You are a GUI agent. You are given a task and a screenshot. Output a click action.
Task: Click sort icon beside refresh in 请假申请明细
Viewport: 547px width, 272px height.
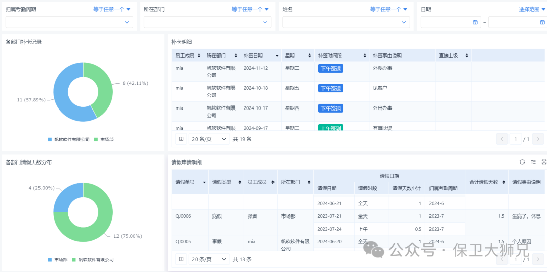pos(533,162)
